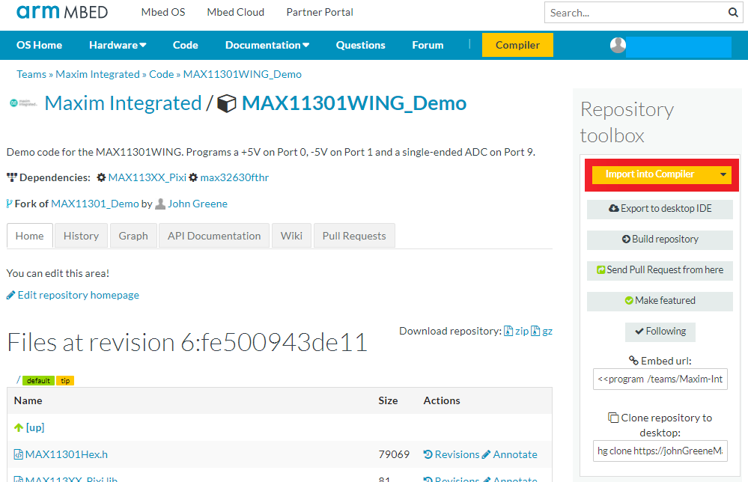Image resolution: width=748 pixels, height=482 pixels.
Task: Click the pencil icon for editing the homepage
Action: click(x=10, y=296)
